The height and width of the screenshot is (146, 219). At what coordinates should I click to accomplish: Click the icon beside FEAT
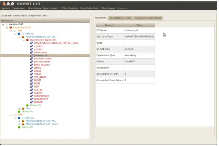[x=32, y=87]
